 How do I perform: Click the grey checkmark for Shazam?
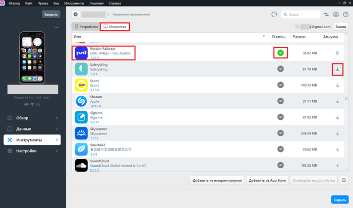280,101
